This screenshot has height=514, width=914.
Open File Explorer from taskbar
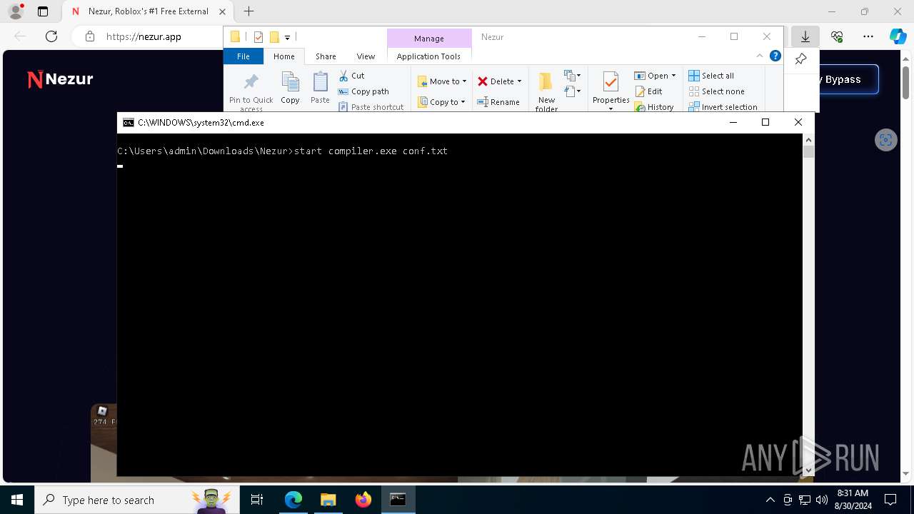click(x=328, y=500)
